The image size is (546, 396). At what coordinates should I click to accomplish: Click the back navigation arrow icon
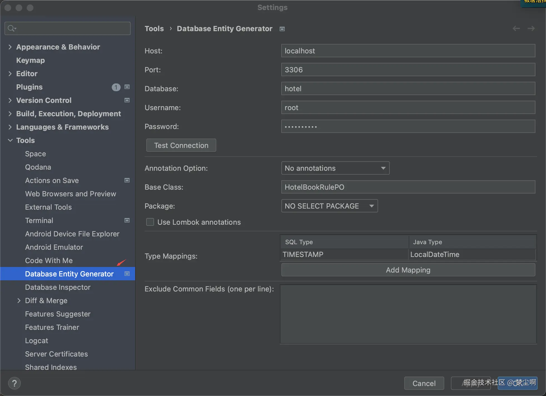(x=516, y=28)
